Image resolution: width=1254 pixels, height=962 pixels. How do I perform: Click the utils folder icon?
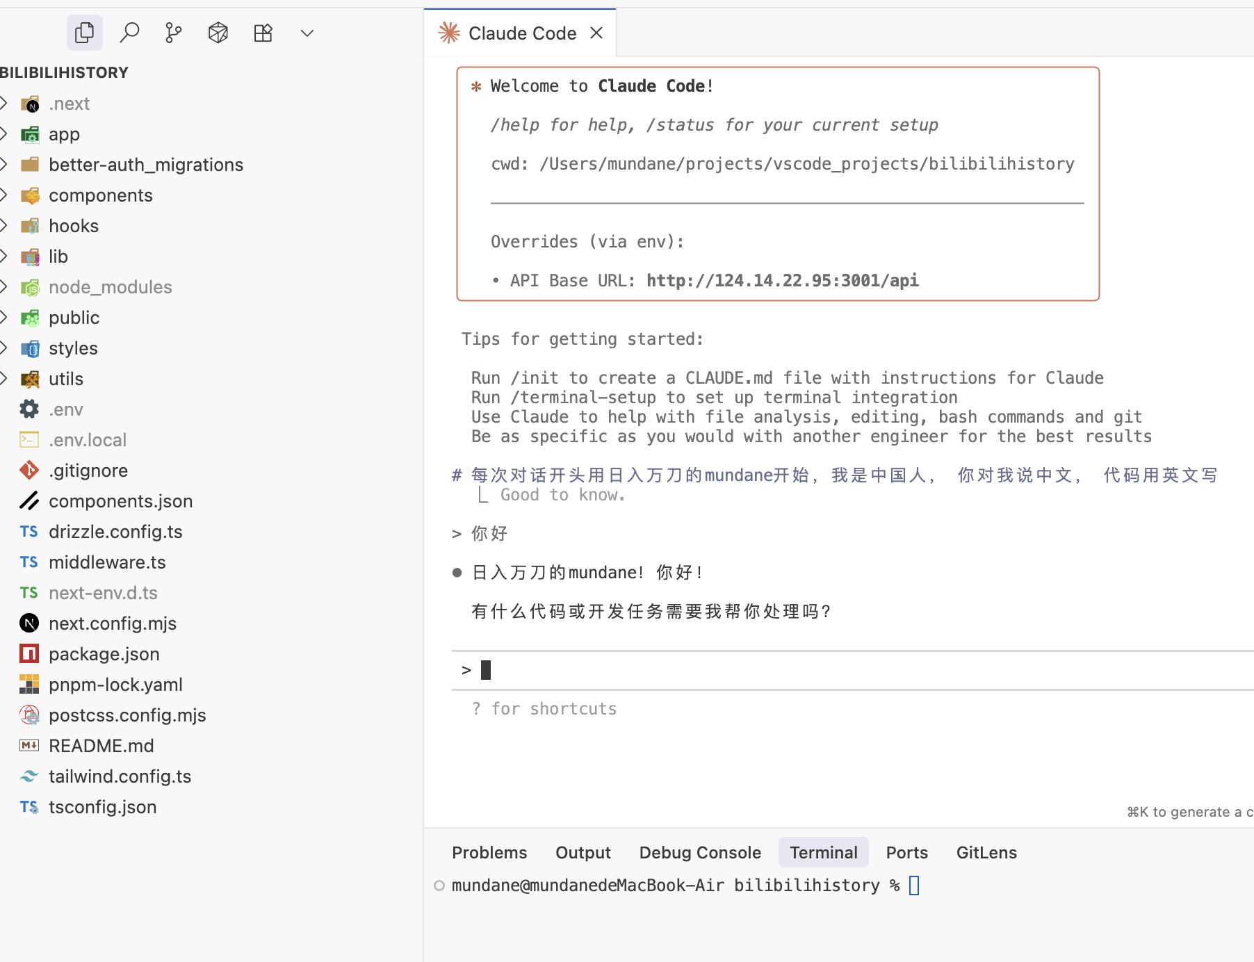[30, 380]
